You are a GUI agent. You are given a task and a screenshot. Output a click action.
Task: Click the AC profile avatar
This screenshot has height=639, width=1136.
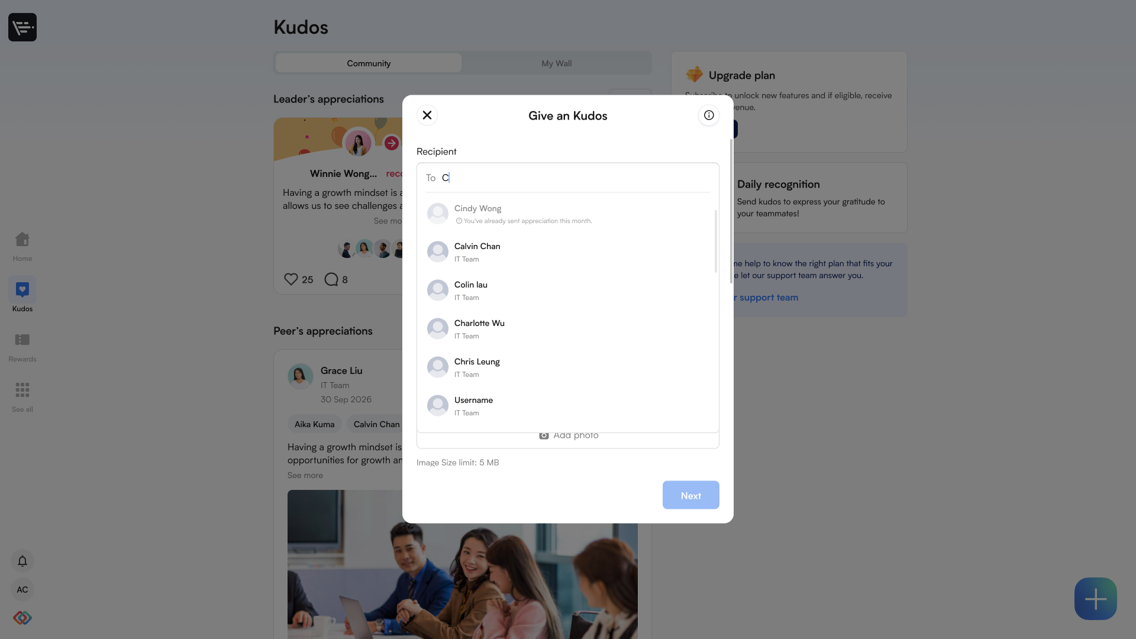tap(22, 589)
